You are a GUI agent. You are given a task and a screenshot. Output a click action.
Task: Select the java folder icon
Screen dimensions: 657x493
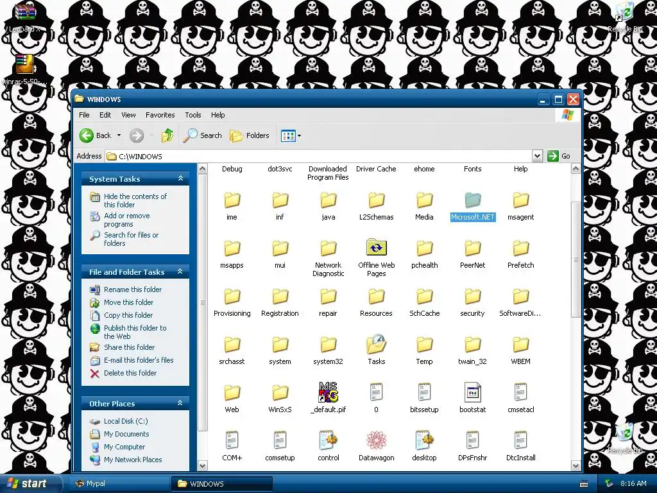(x=328, y=200)
